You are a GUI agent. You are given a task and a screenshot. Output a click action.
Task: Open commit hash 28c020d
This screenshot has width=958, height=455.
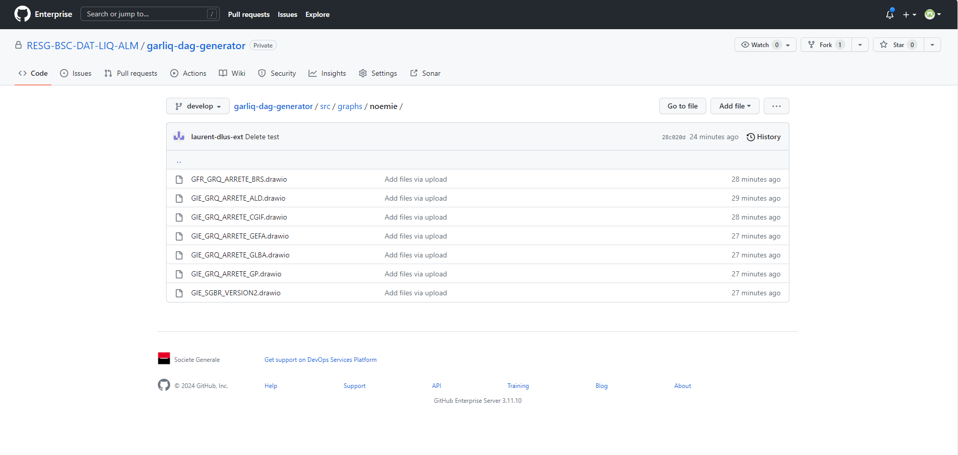674,137
